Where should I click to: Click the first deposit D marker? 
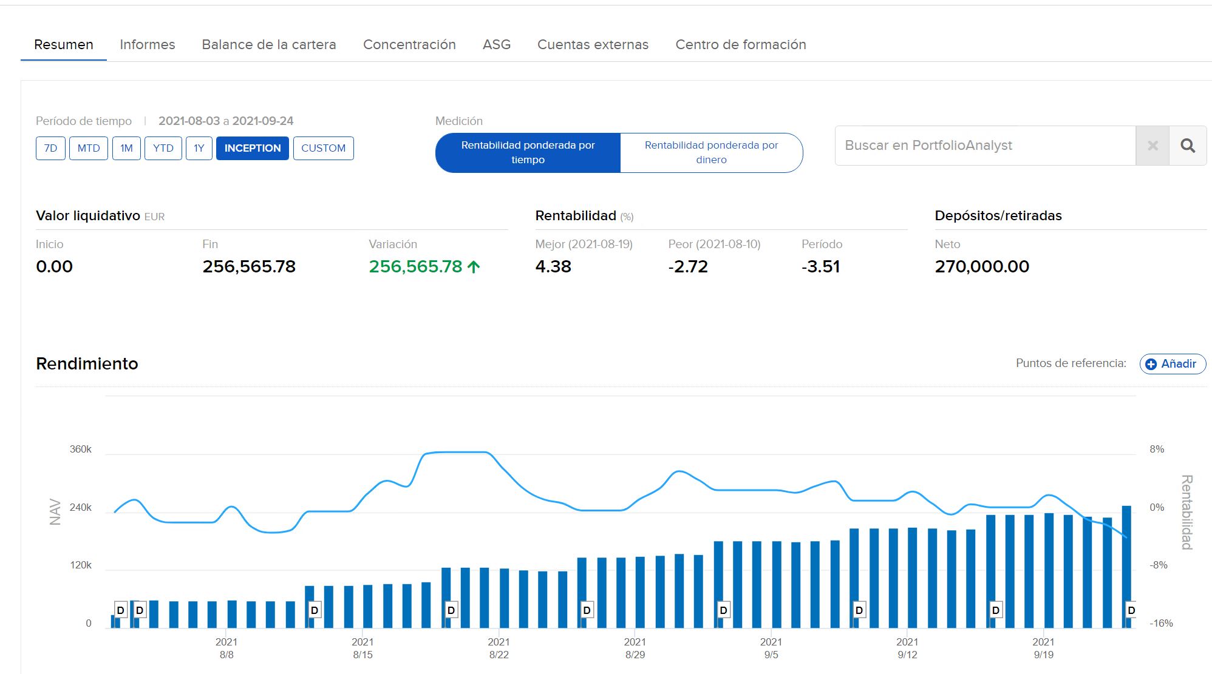[x=120, y=610]
